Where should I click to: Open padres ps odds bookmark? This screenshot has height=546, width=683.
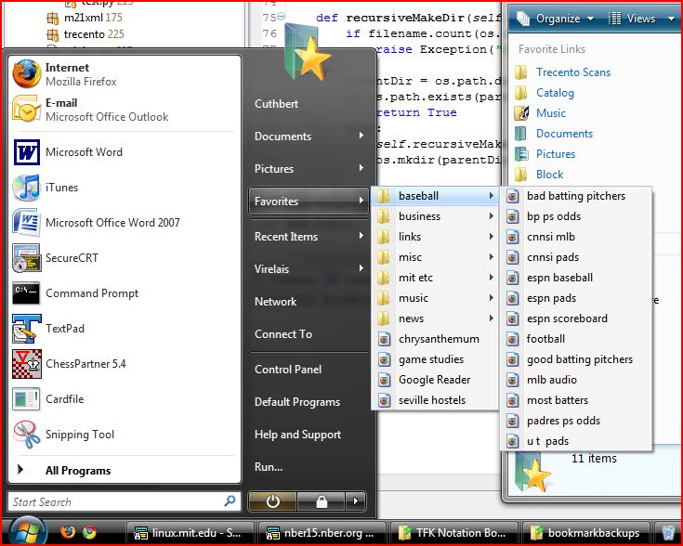point(576,421)
